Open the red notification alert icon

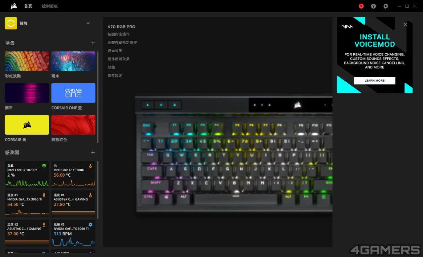tap(361, 6)
